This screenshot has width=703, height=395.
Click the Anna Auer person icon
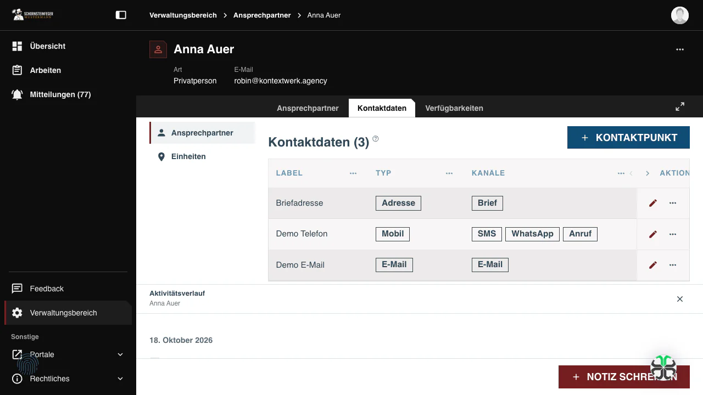pyautogui.click(x=158, y=49)
